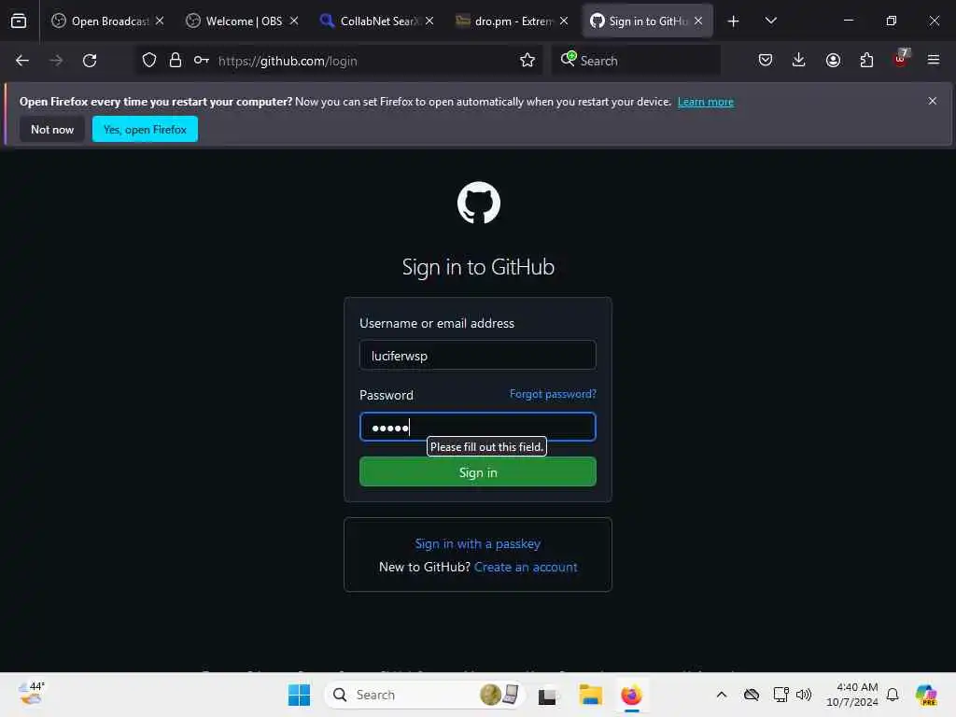Open network status tray icon

point(781,695)
